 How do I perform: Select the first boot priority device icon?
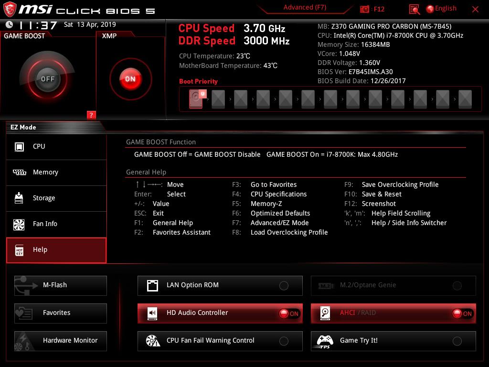click(196, 99)
